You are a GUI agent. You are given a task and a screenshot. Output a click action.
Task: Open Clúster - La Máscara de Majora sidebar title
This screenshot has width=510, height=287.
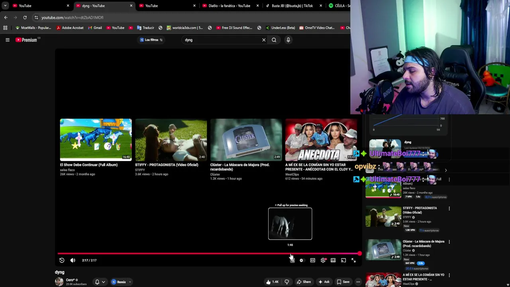[x=423, y=244]
